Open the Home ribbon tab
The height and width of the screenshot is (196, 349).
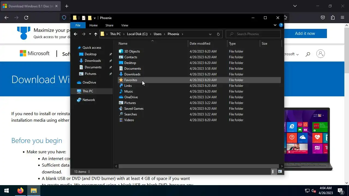94,25
